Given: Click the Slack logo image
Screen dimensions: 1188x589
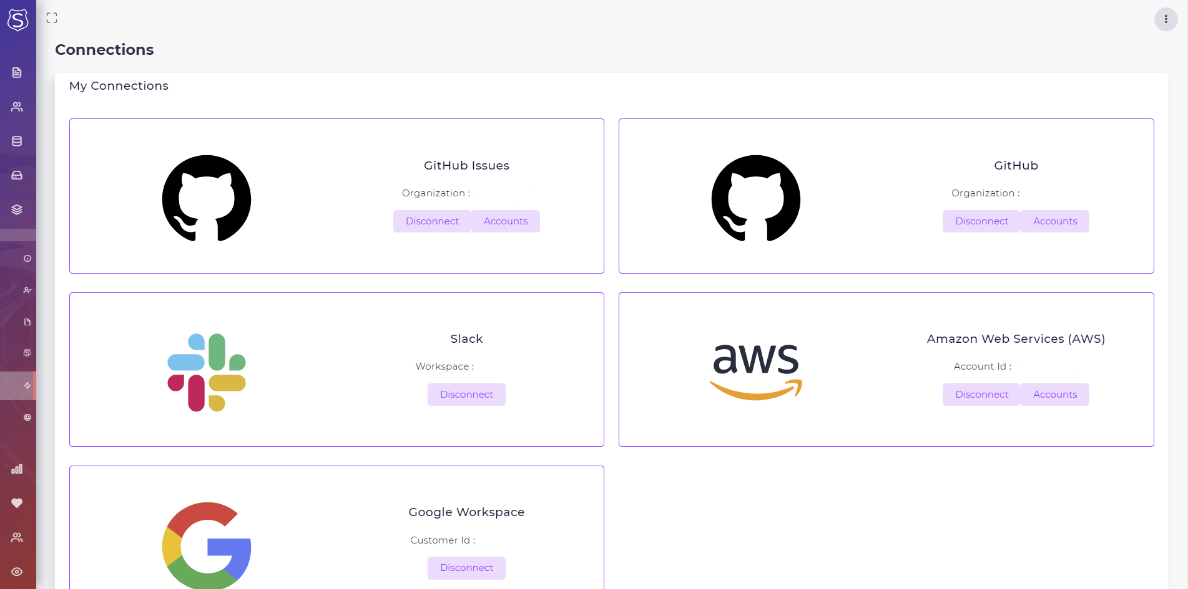Looking at the screenshot, I should [207, 372].
